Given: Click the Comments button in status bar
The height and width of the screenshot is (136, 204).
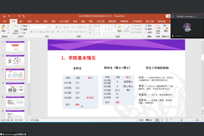Looking at the screenshot, I should pyautogui.click(x=149, y=120).
